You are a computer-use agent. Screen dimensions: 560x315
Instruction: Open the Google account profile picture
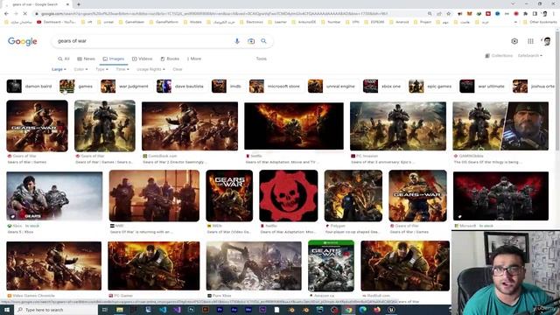coord(547,41)
